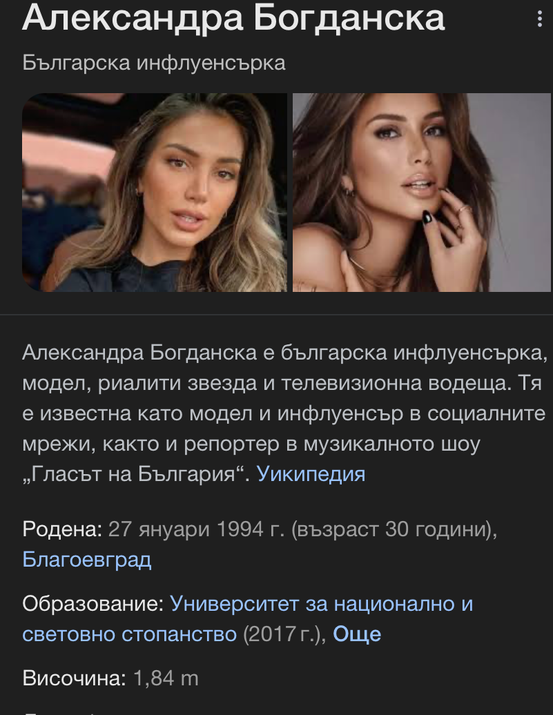Click the световно стопанство link line

pos(130,634)
